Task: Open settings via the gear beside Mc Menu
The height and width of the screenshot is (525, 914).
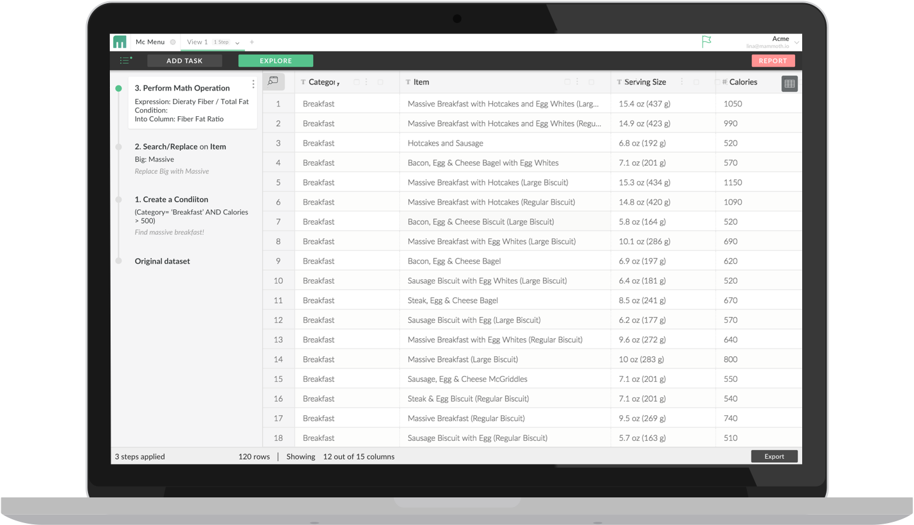Action: click(x=173, y=41)
